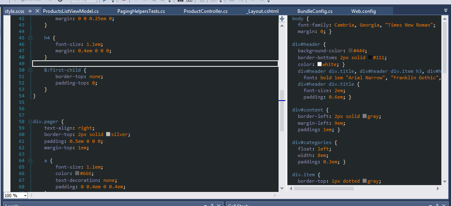Image resolution: width=451 pixels, height=206 pixels.
Task: Click 'margin: 0 0 0.25em 0;' on line 42
Action: click(x=85, y=19)
